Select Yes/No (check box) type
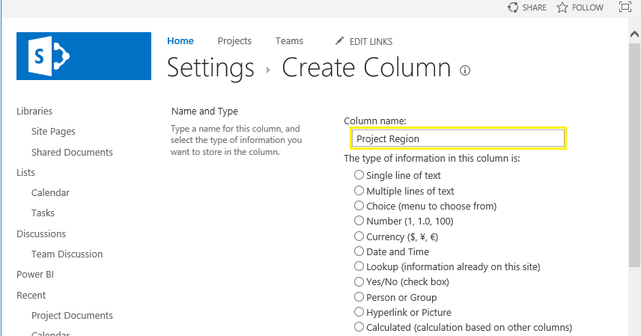 coord(359,281)
